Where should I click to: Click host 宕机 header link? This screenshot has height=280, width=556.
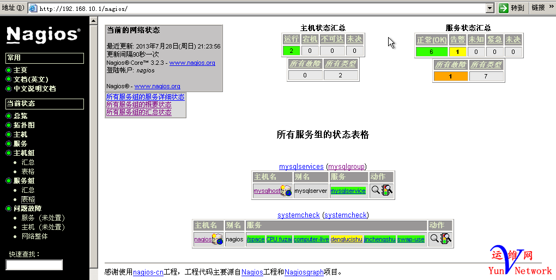point(310,39)
